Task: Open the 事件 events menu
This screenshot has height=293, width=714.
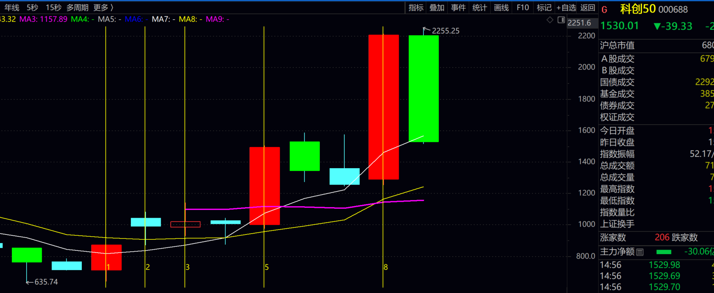Action: pos(458,7)
